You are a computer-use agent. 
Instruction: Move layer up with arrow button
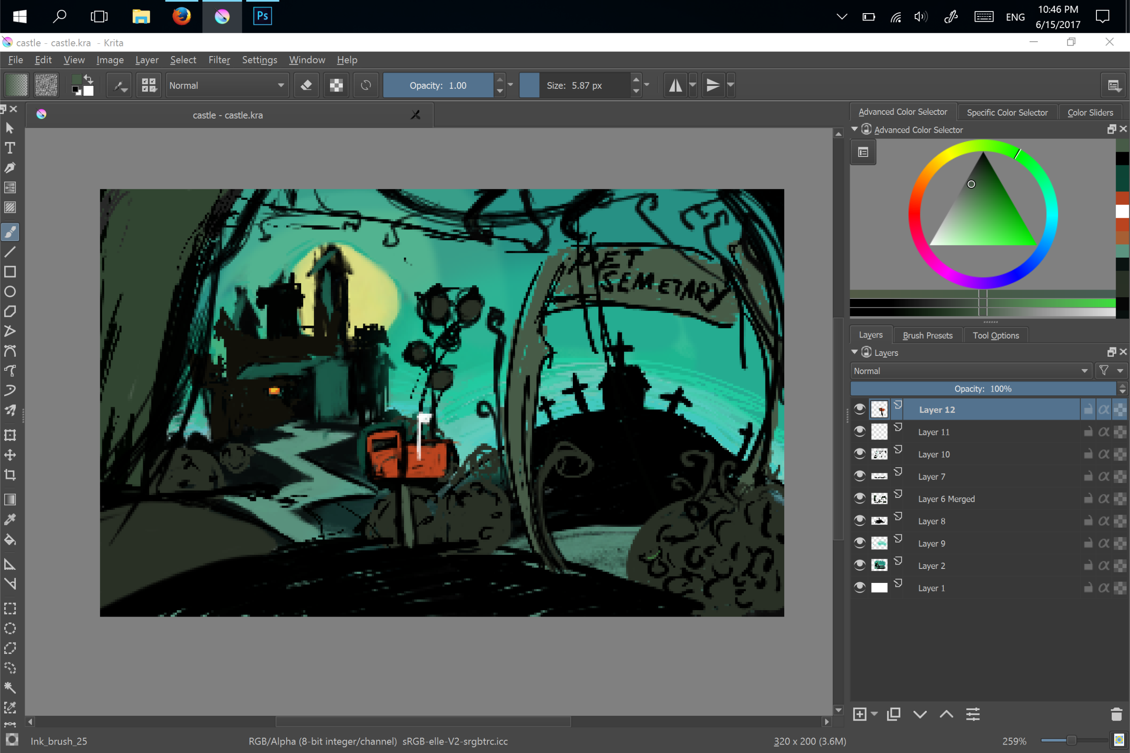pyautogui.click(x=946, y=714)
